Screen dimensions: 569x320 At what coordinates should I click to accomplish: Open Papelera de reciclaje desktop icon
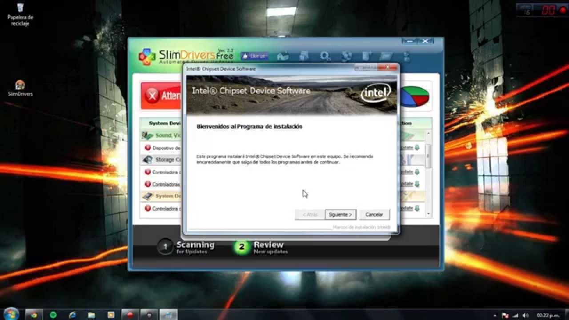[20, 14]
